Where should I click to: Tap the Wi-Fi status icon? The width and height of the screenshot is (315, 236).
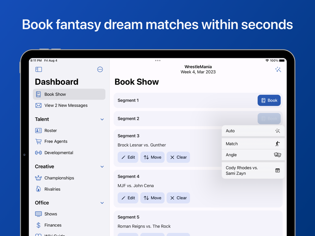tap(267, 60)
